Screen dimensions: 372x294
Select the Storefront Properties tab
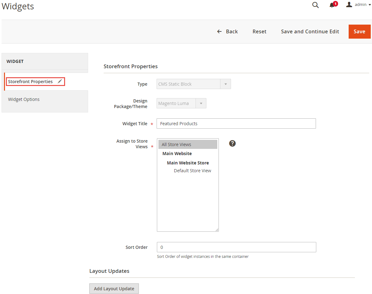click(x=31, y=82)
